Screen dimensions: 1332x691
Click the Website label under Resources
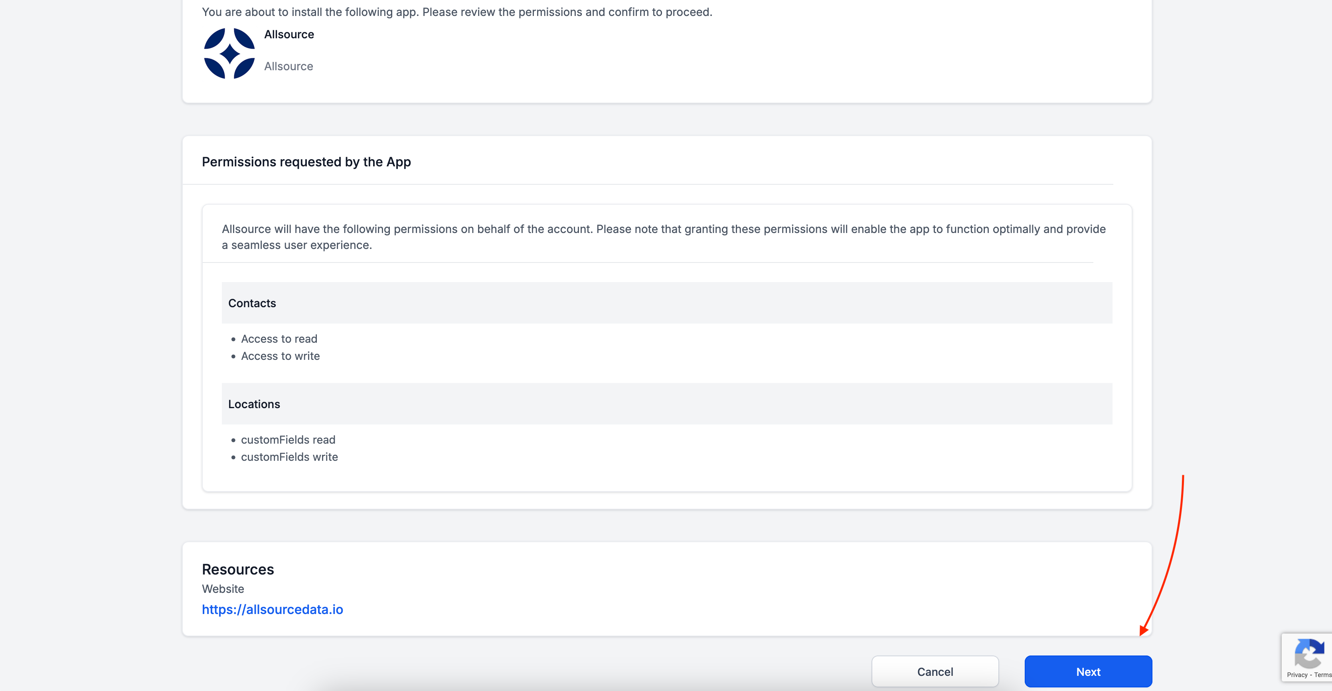click(222, 589)
